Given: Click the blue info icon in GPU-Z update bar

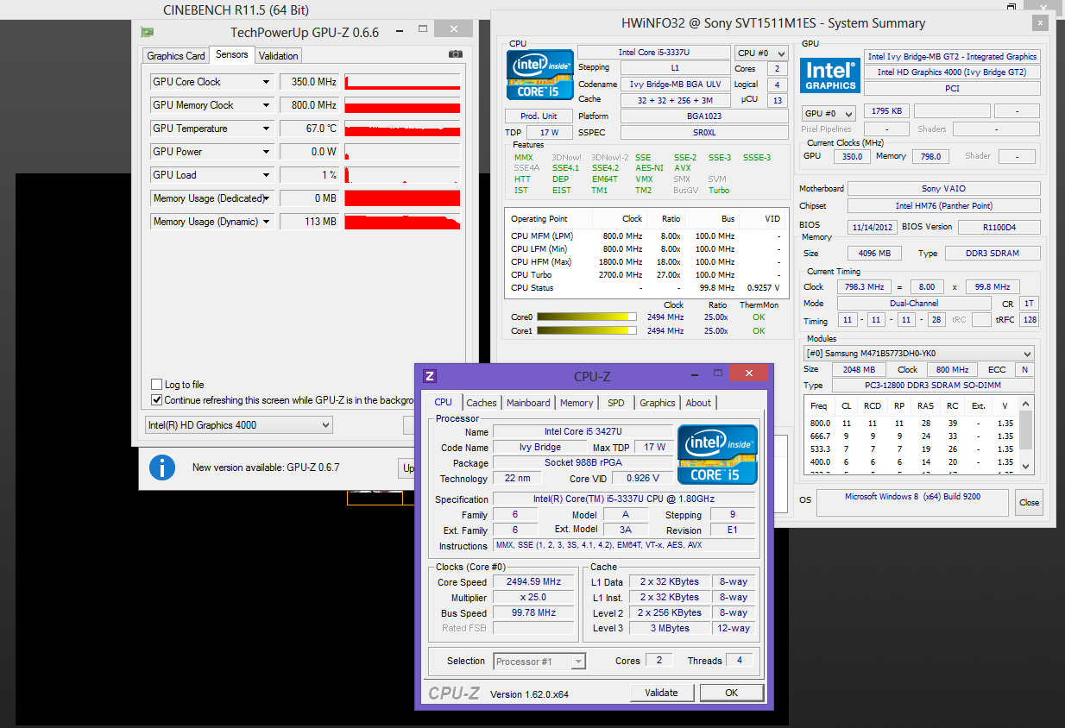Looking at the screenshot, I should click(x=162, y=468).
